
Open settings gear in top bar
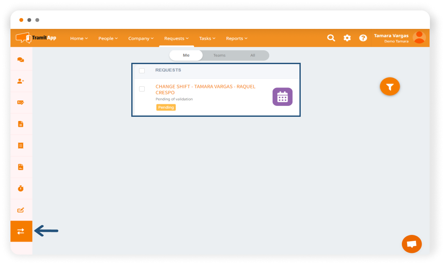tap(347, 38)
